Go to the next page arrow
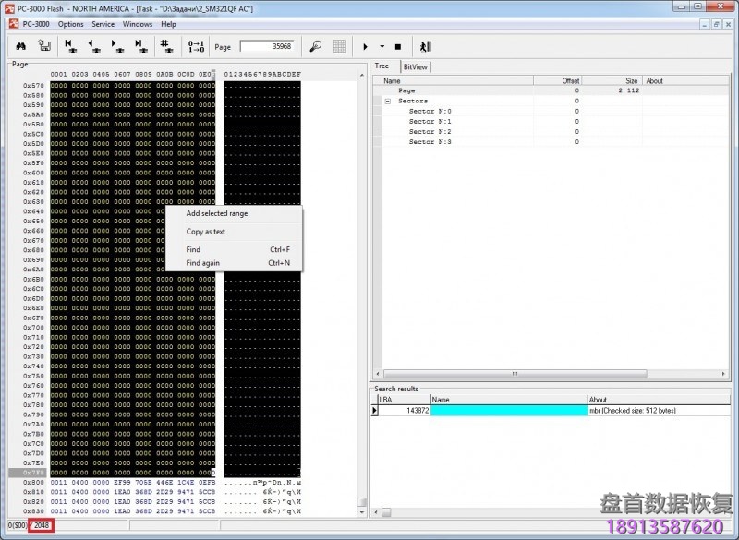 [117, 46]
